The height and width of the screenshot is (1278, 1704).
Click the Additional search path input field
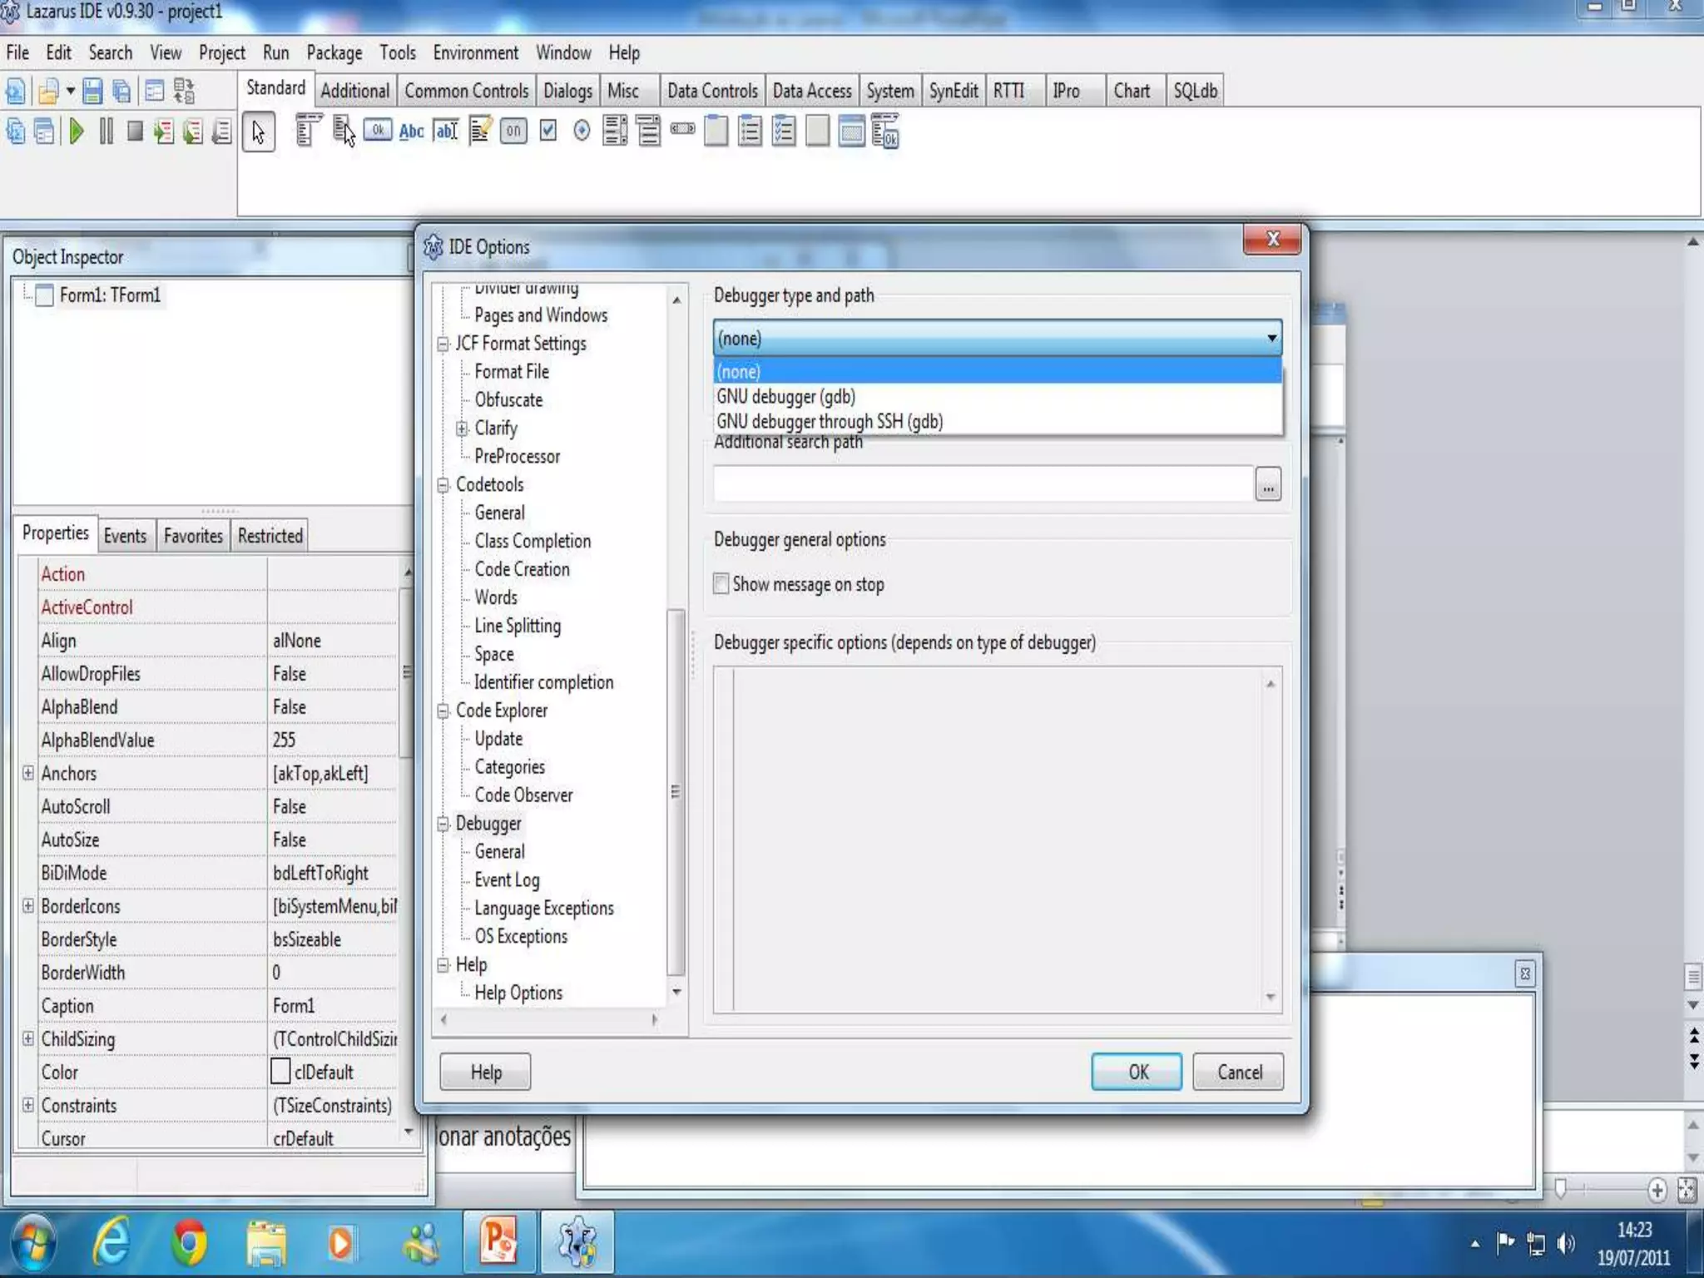click(982, 484)
